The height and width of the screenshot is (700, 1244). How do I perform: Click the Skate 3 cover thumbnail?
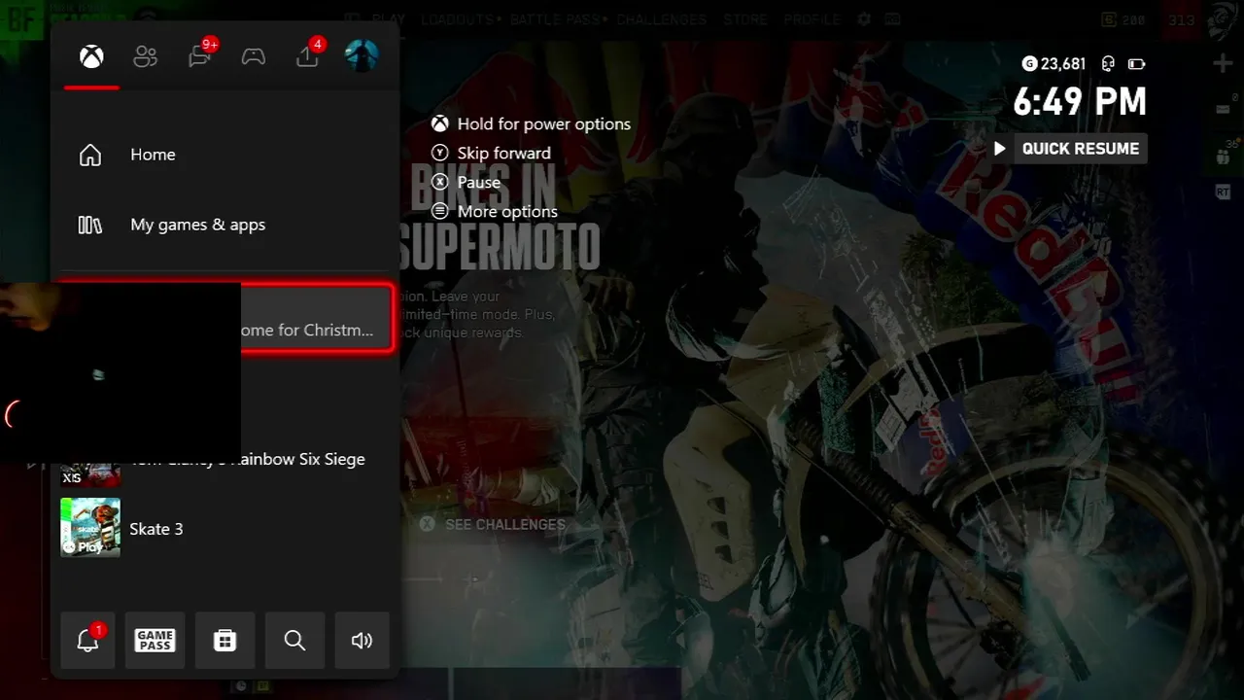click(x=90, y=528)
